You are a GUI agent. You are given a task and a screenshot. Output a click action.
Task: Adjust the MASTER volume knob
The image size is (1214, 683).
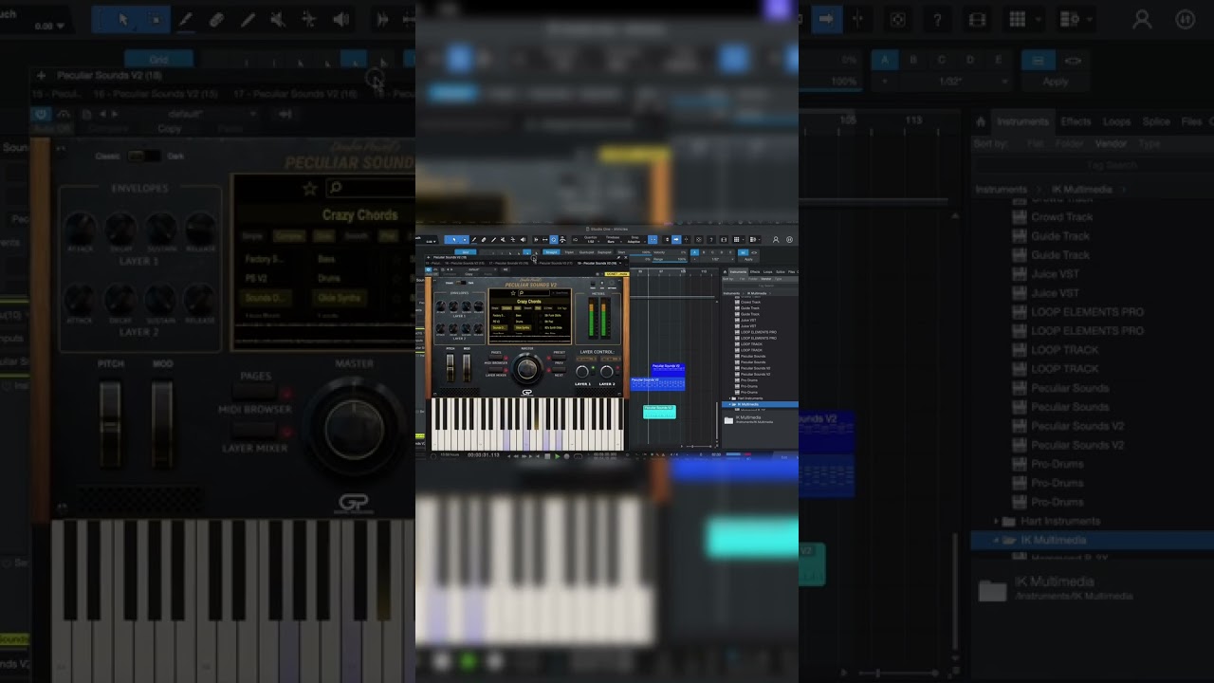coord(527,369)
